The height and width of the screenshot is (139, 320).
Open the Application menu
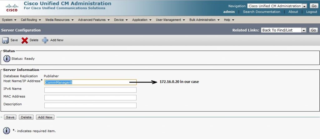coord(142,20)
